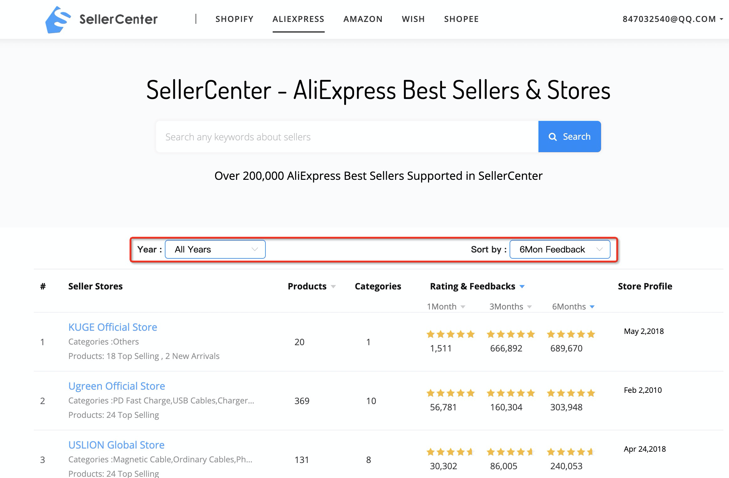Click USLION's 30,302 feedback count

click(x=443, y=466)
